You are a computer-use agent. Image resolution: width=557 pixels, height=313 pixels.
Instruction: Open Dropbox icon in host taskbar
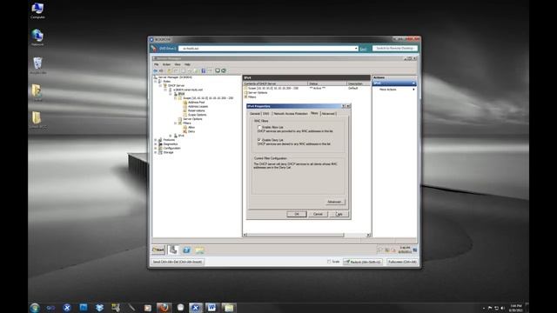click(x=99, y=308)
